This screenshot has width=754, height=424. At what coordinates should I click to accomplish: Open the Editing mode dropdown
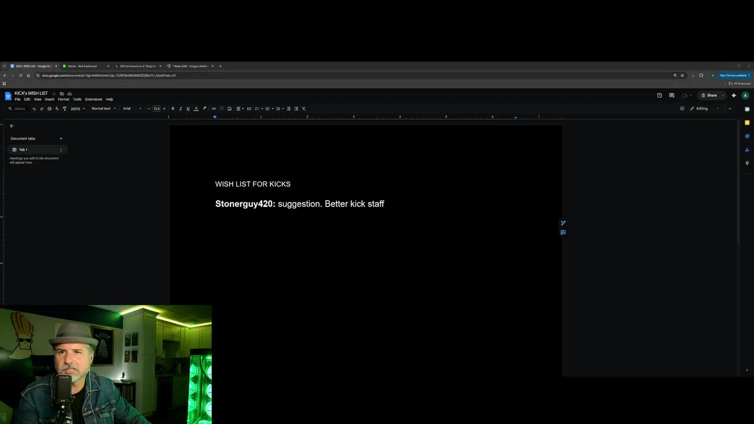tap(705, 108)
